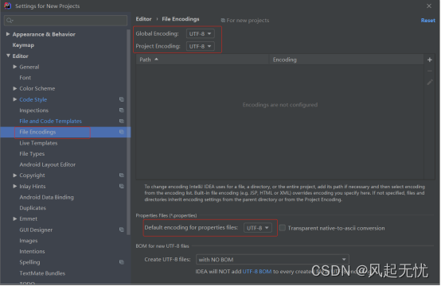Viewport: 441px width, 286px height.
Task: Collapse the Editor section
Action: point(8,56)
